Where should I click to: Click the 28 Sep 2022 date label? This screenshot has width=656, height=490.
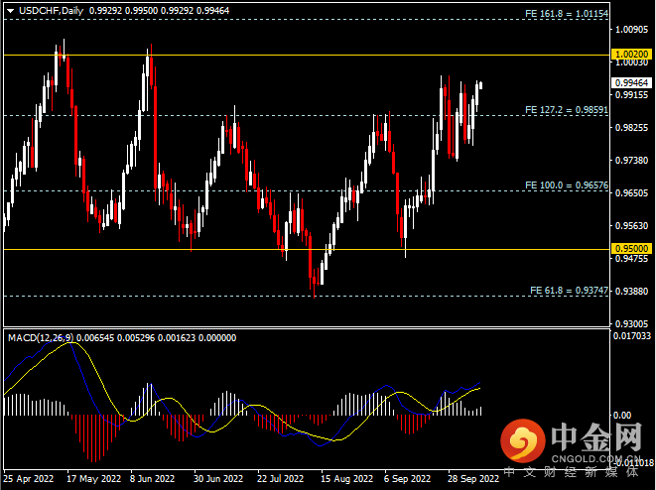tap(473, 479)
